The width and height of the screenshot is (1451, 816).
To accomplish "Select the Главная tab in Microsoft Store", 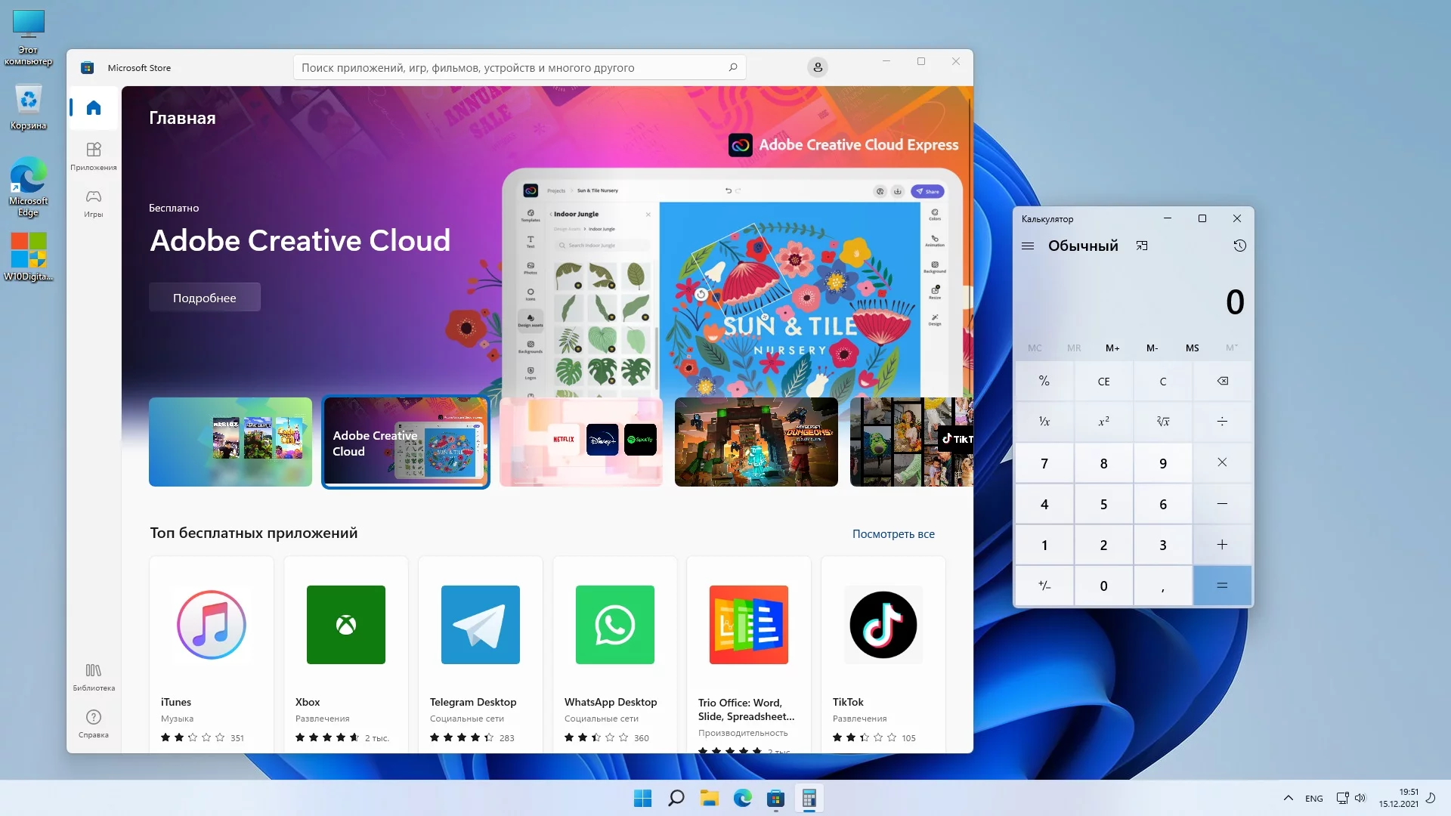I will tap(94, 107).
